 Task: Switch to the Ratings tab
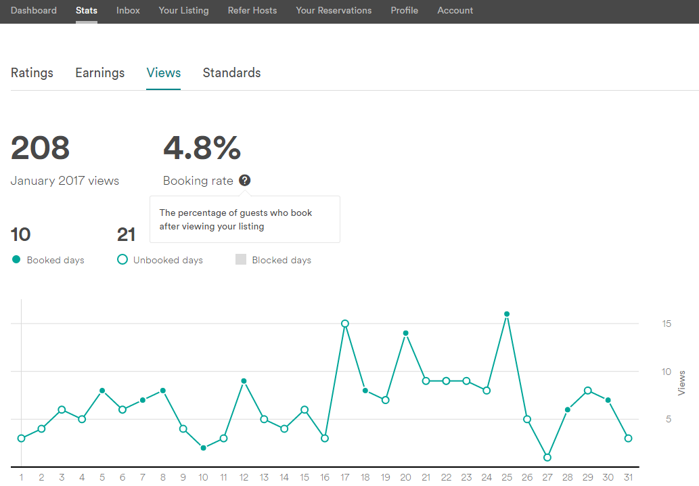32,73
